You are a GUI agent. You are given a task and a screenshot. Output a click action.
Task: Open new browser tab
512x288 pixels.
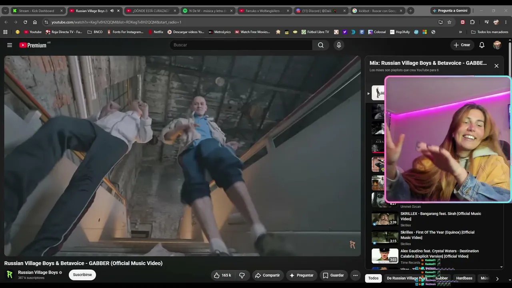coord(410,11)
